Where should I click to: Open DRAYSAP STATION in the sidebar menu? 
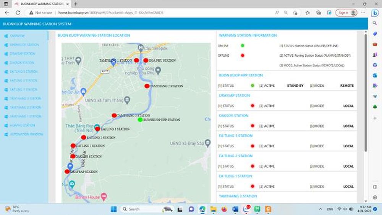[23, 53]
